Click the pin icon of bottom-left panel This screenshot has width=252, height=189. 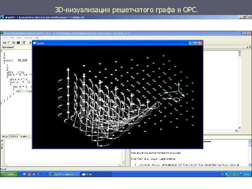(2, 144)
